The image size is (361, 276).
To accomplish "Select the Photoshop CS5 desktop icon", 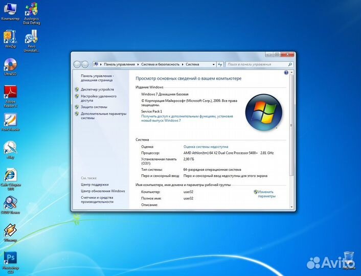I will [10, 262].
